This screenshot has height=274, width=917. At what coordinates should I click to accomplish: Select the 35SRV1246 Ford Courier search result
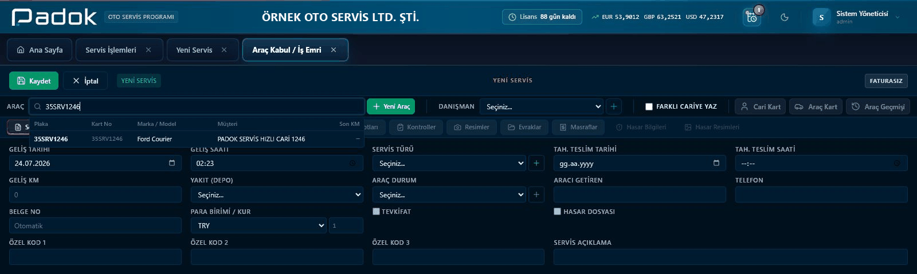(x=197, y=139)
